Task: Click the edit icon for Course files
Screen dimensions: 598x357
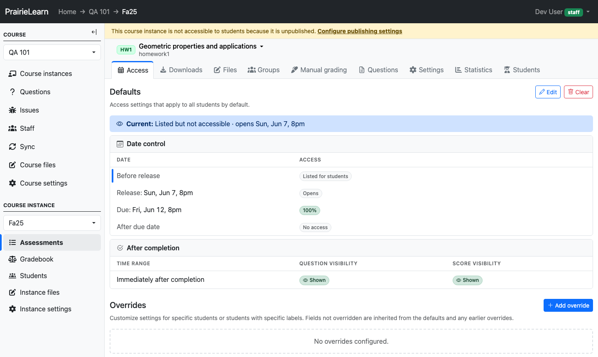Action: pos(12,165)
